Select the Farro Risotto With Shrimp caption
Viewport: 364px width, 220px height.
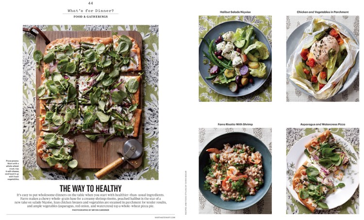(235, 124)
